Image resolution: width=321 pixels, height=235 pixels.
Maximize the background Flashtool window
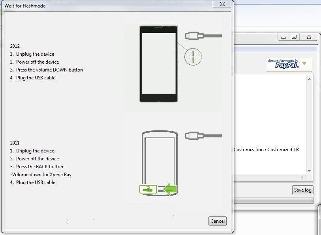pos(294,36)
